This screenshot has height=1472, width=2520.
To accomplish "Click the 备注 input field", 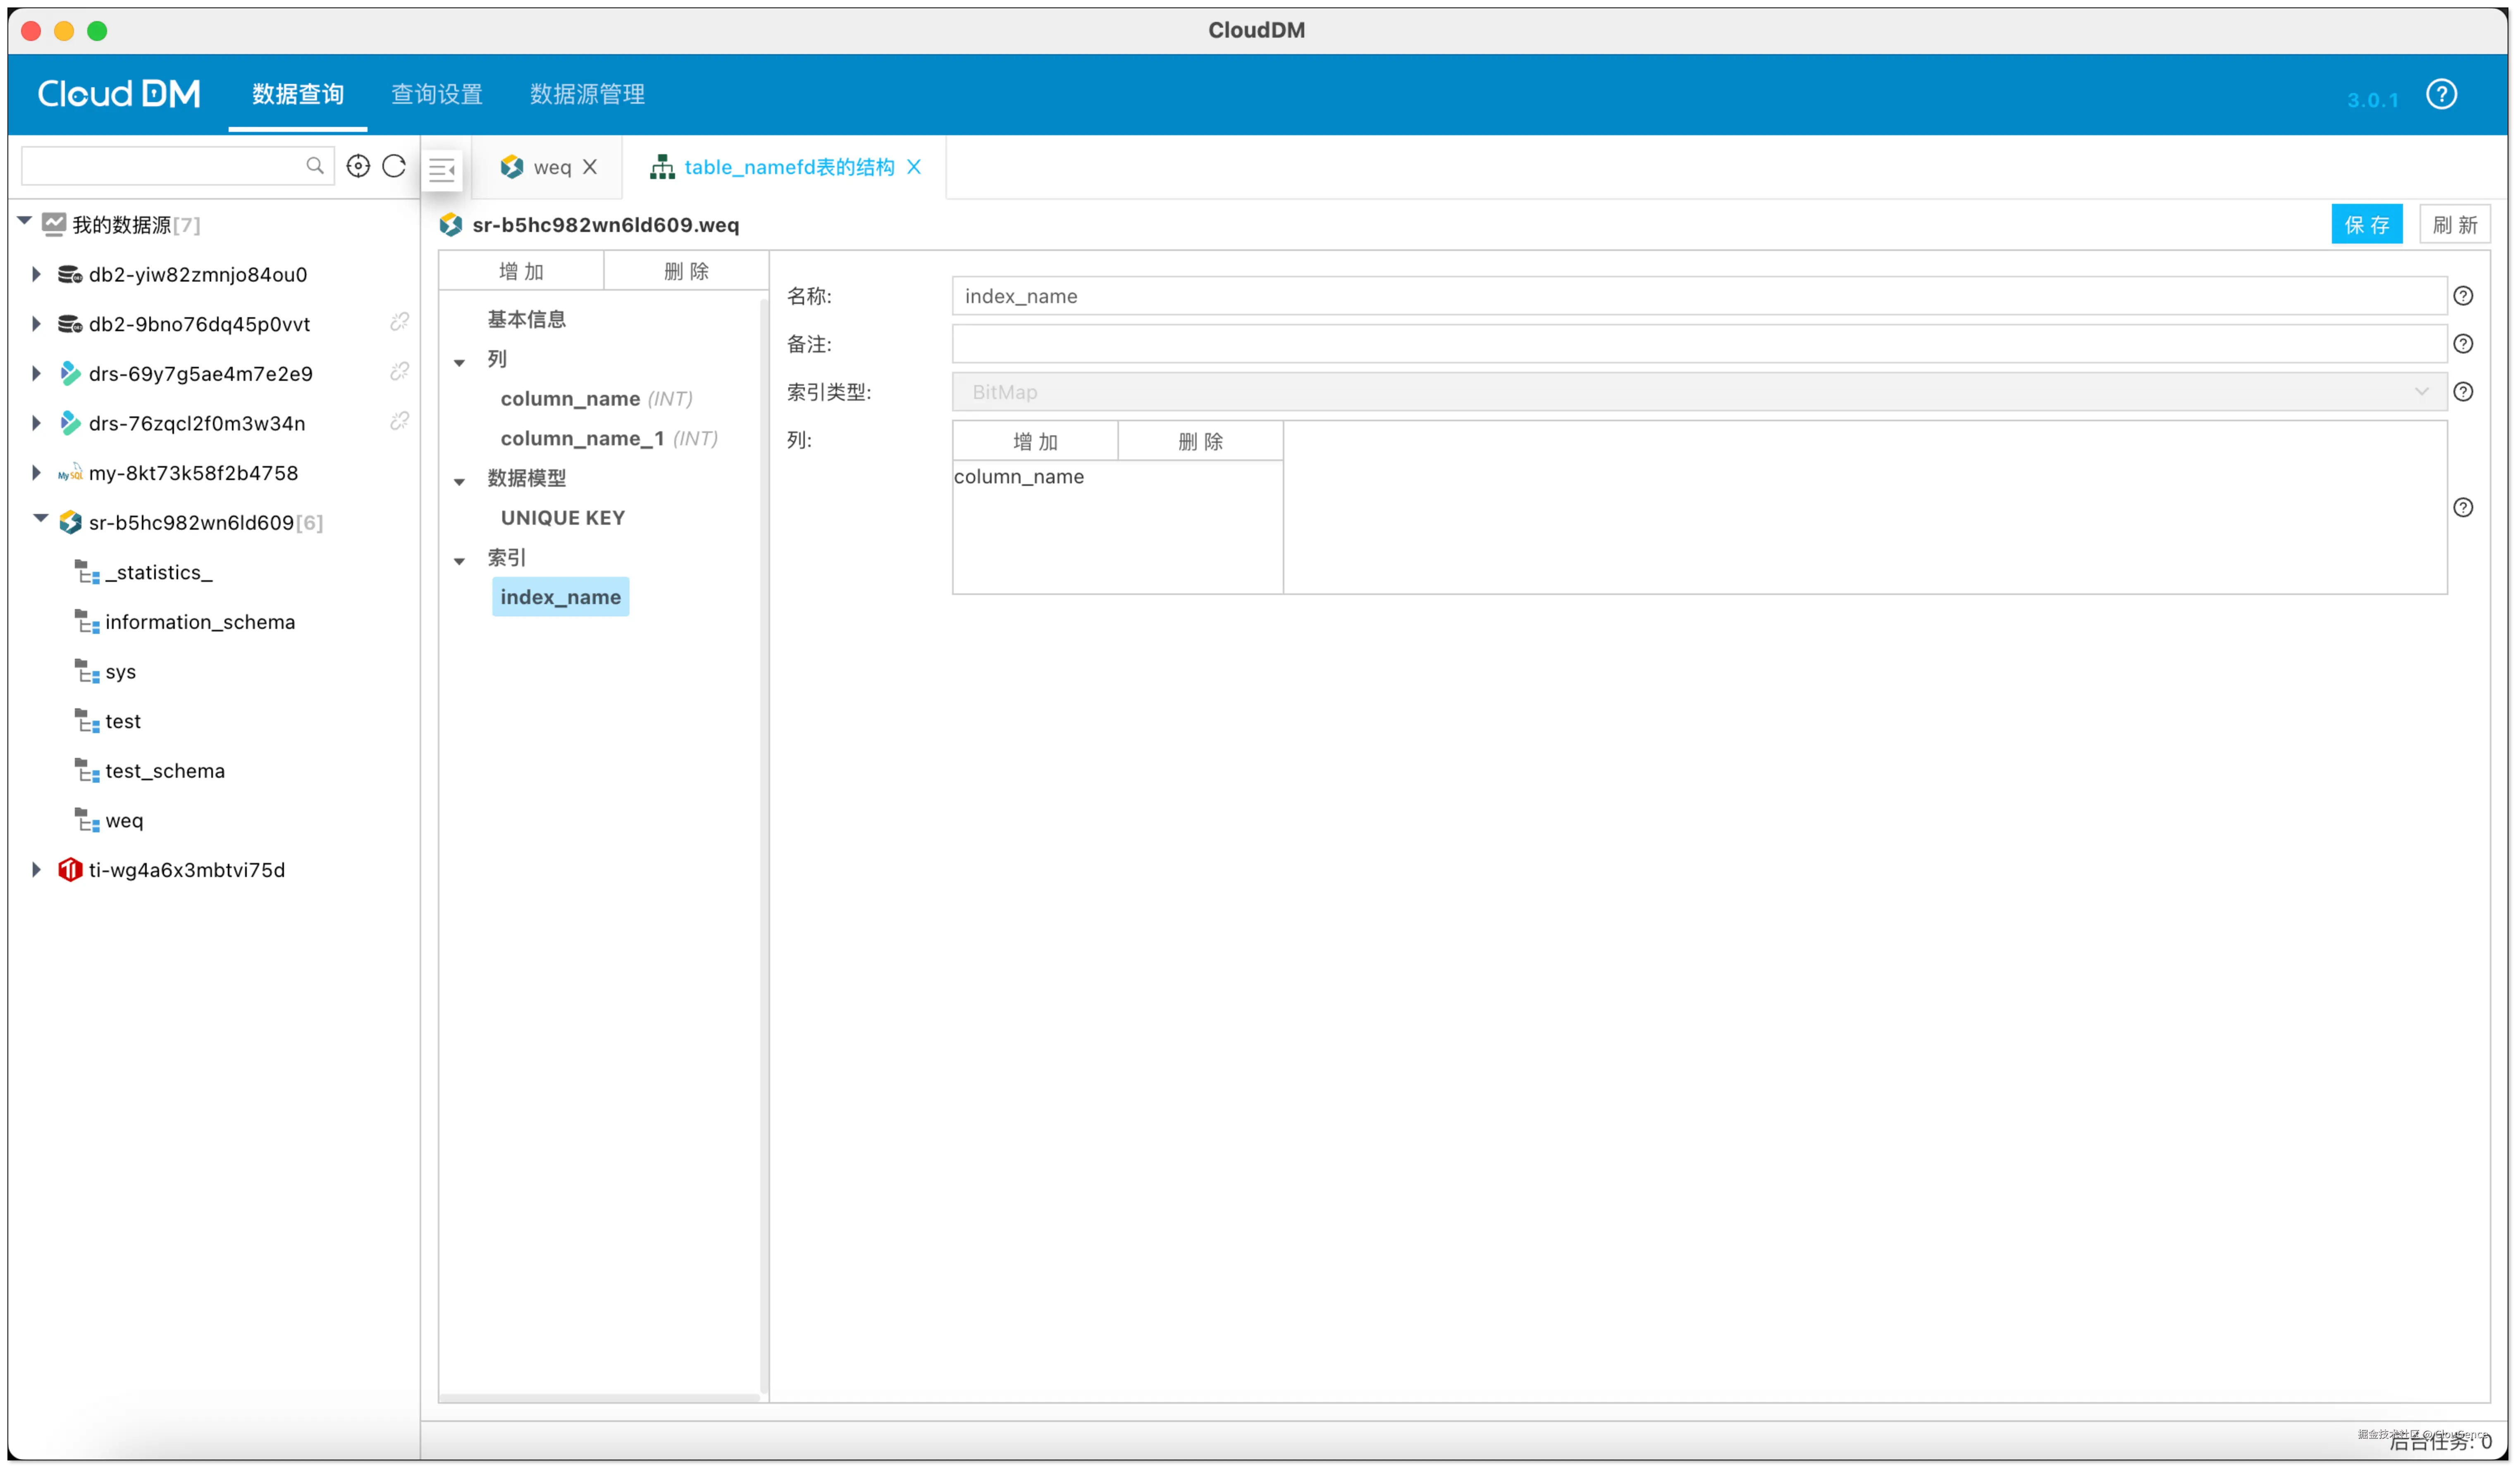I will pos(1699,344).
